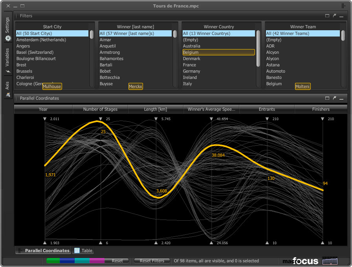Select the magenta color swatch
The width and height of the screenshot is (352, 267).
point(97,261)
